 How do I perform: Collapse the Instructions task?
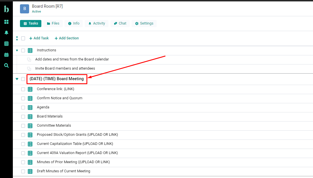coord(17,50)
